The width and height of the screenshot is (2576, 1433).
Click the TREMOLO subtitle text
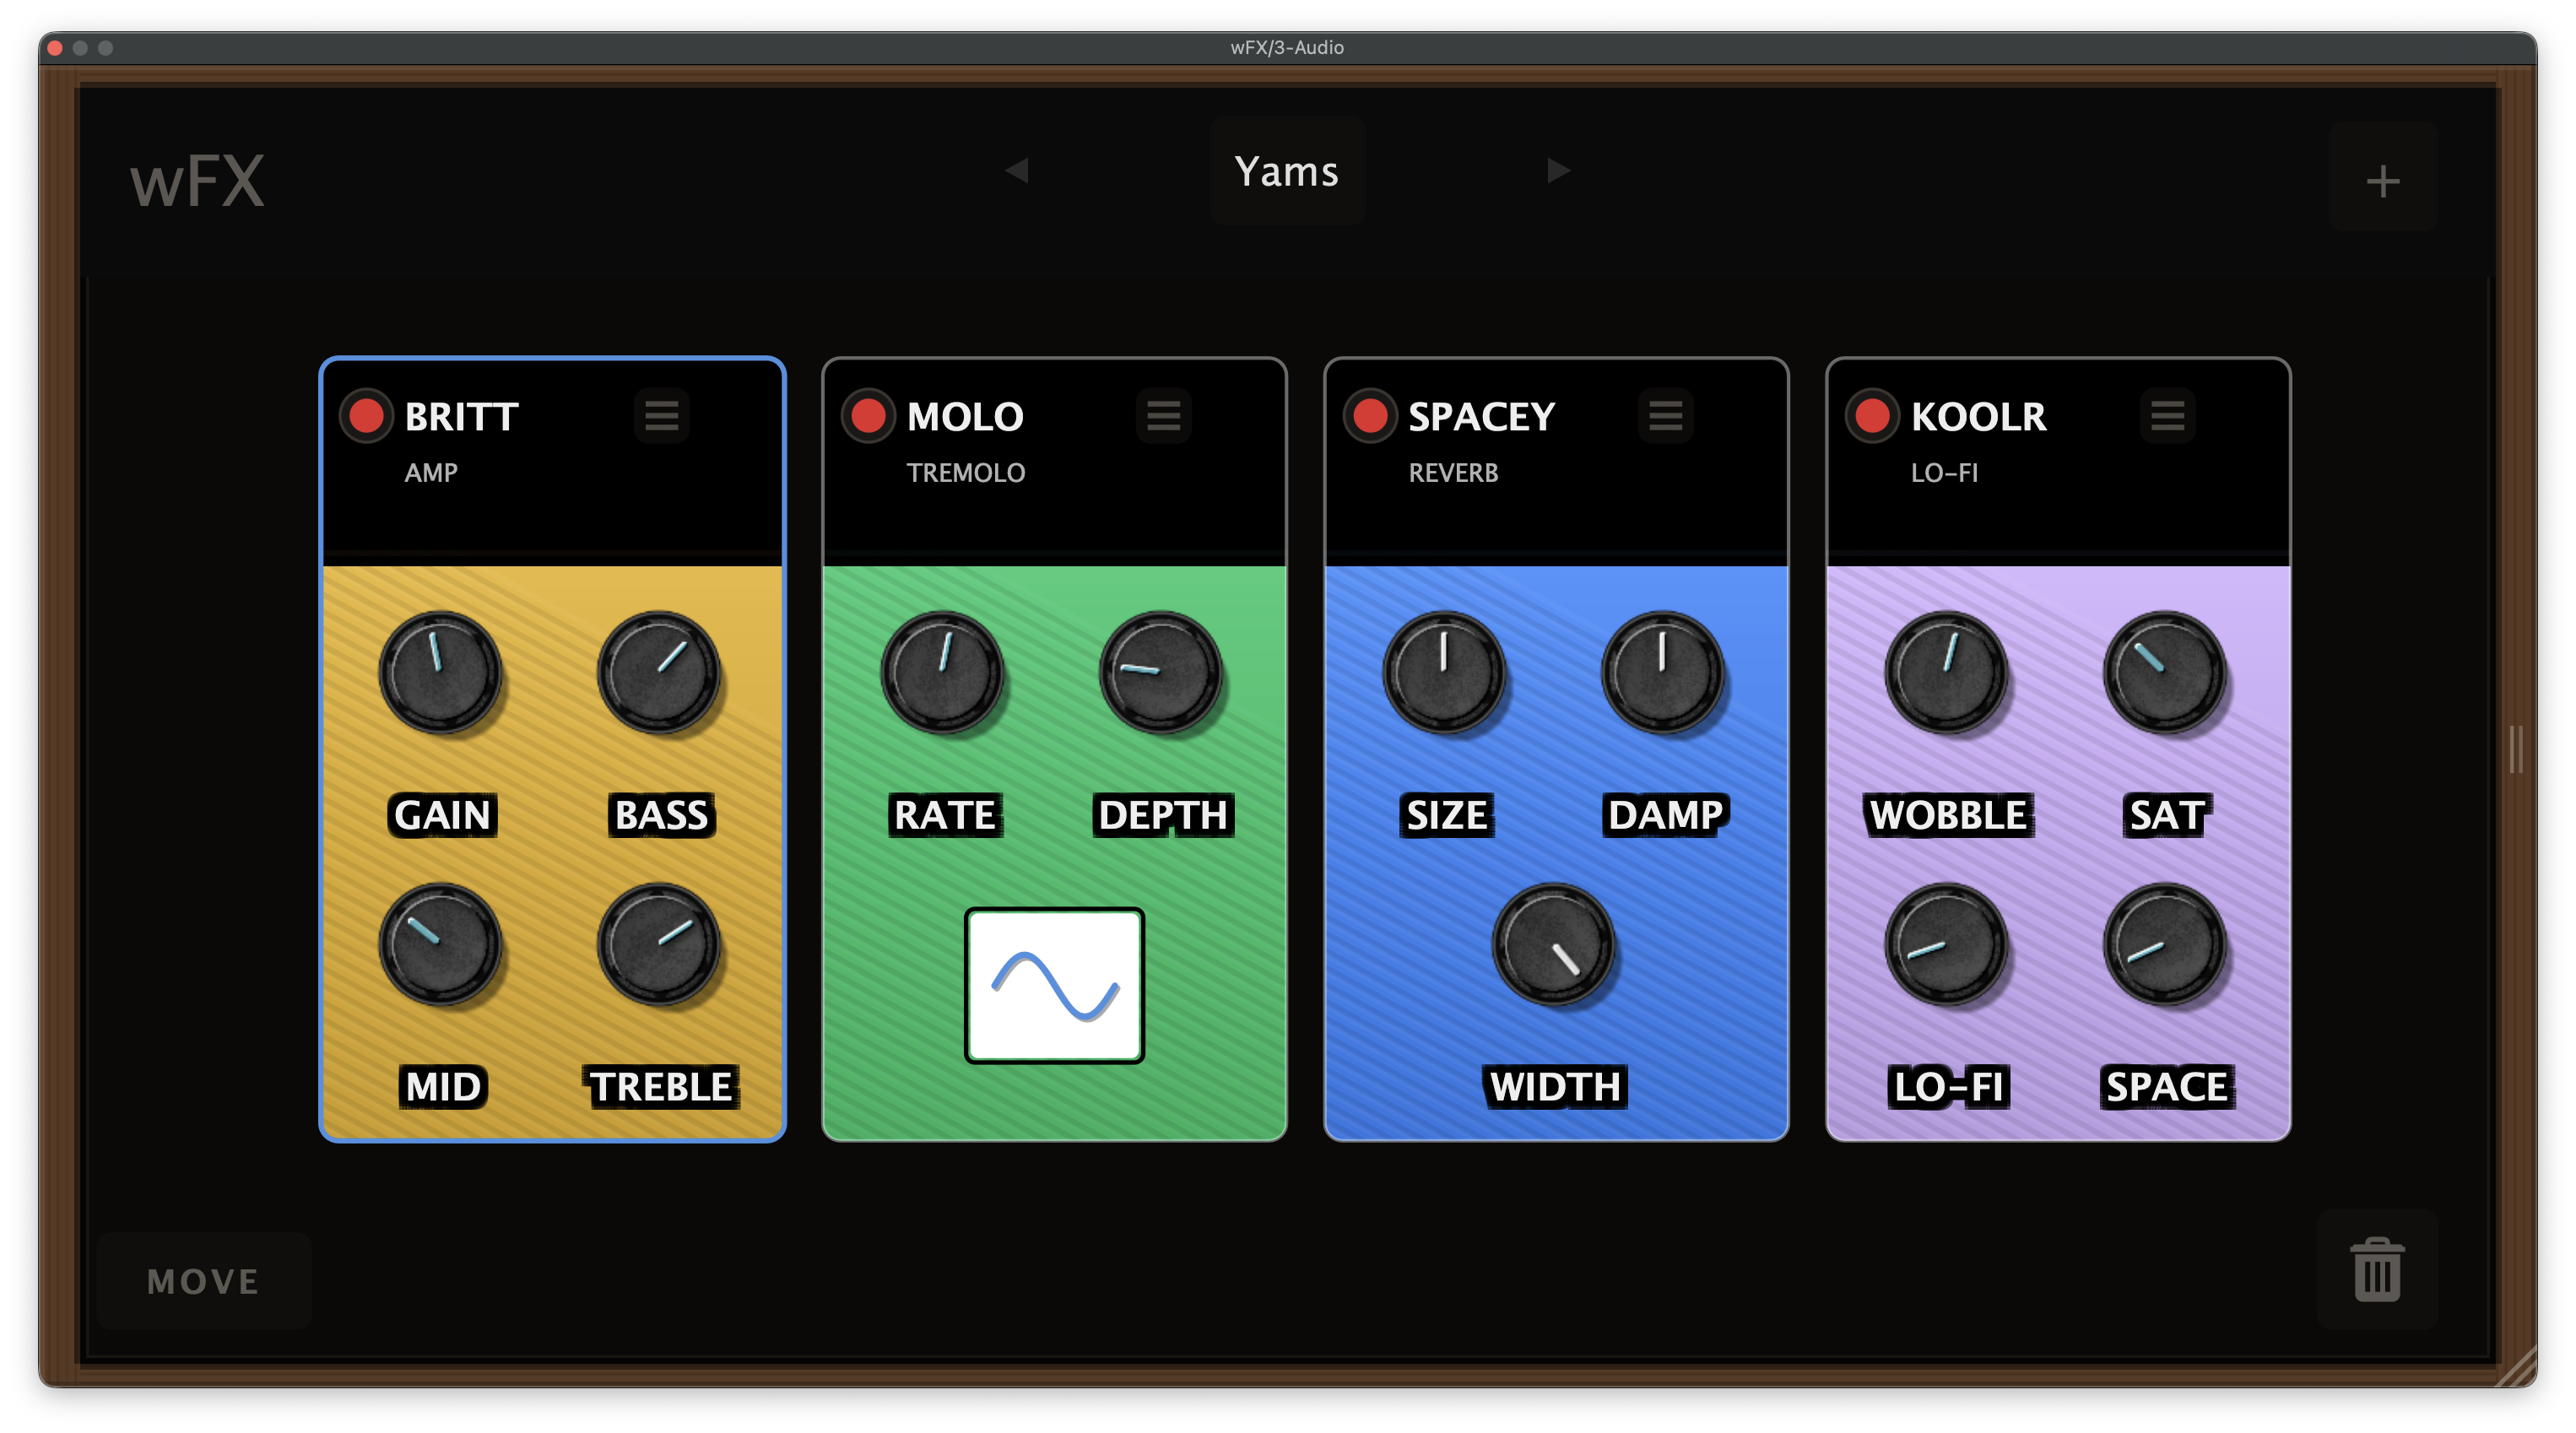965,473
